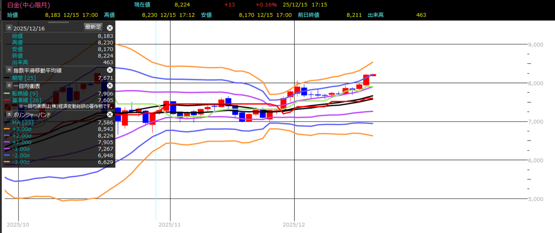Click the +2.00σ band label
Screen dimensions: 555x233
click(22, 136)
